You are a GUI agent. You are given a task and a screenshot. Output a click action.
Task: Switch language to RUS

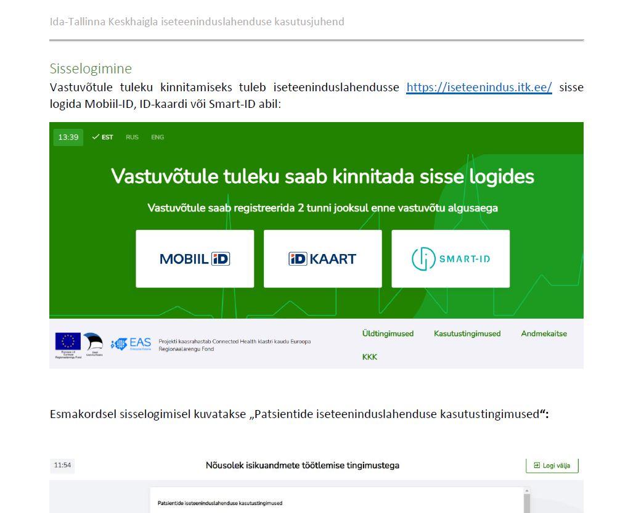(132, 137)
